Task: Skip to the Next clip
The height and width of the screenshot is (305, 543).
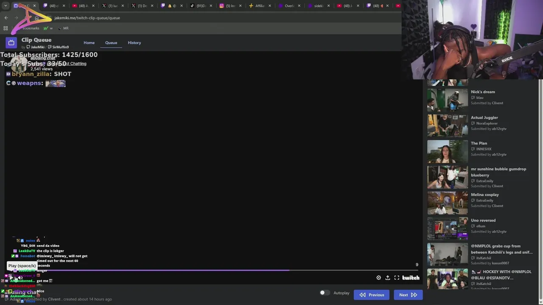Action: tap(408, 295)
